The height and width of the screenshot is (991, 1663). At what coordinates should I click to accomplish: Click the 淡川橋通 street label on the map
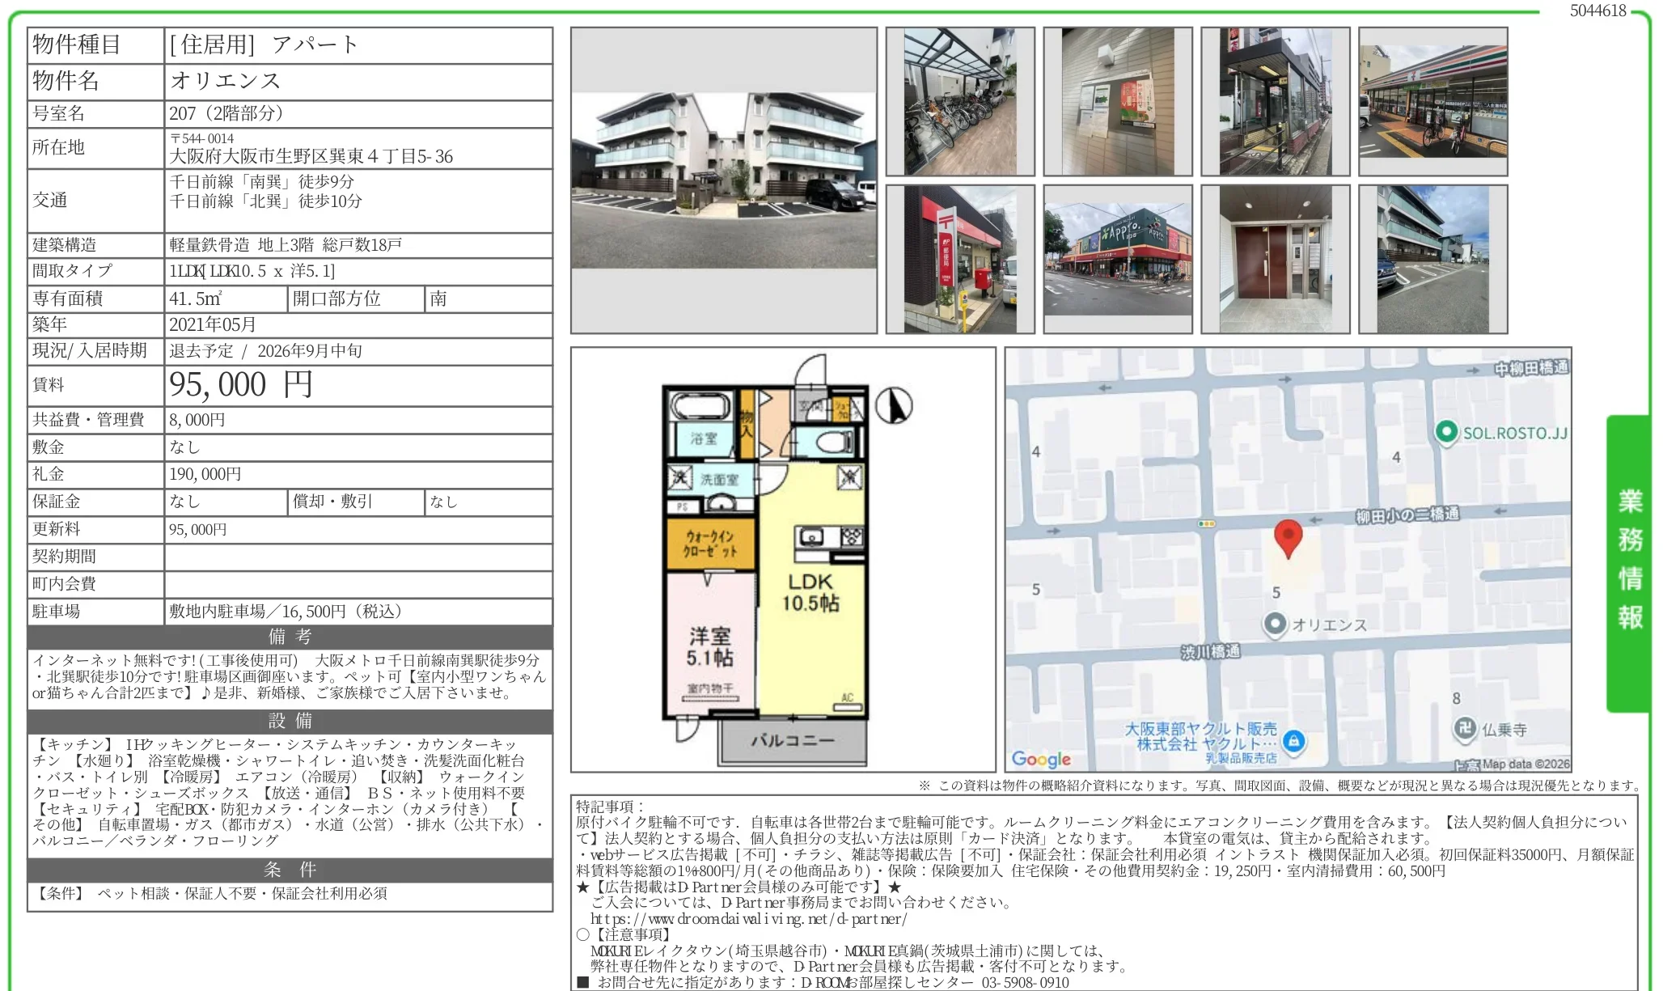pos(1210,651)
